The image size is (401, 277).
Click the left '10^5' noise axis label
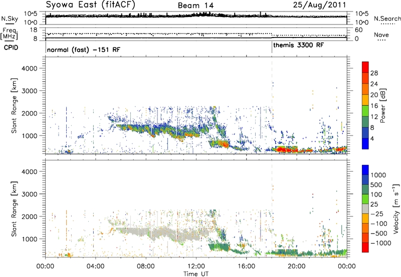click(x=31, y=13)
